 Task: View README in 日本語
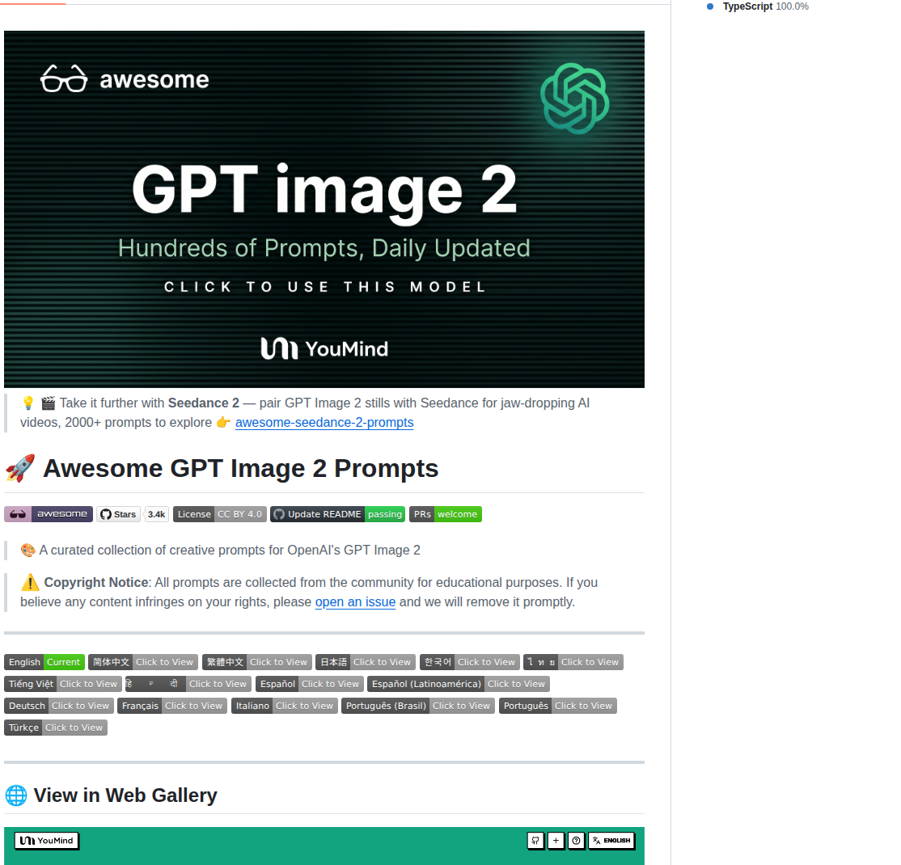point(366,662)
